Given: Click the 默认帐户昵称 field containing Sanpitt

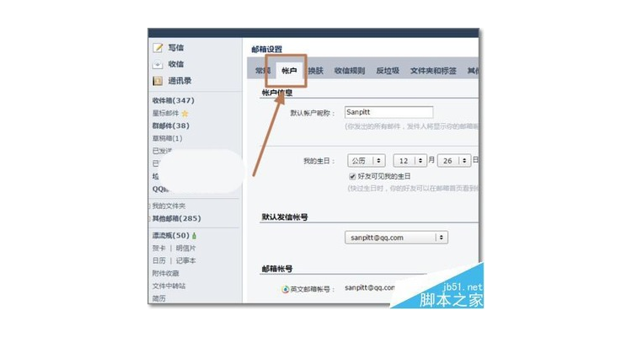Looking at the screenshot, I should click(389, 112).
